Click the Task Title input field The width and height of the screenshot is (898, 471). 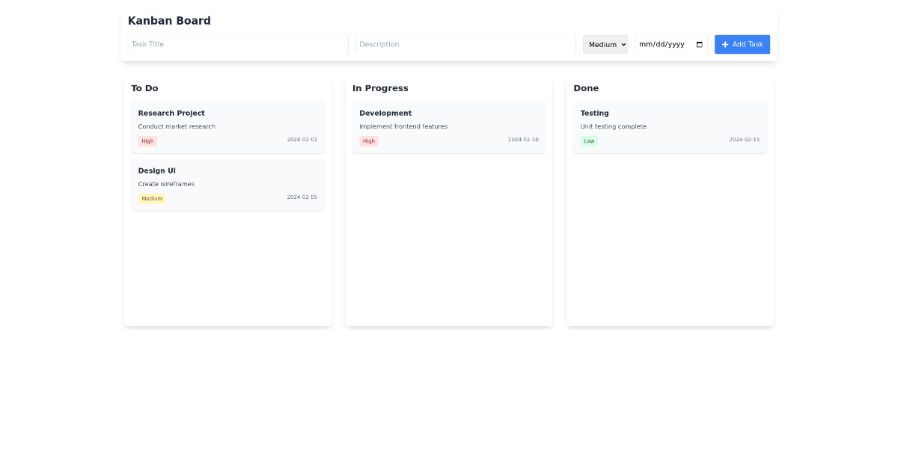click(x=236, y=44)
